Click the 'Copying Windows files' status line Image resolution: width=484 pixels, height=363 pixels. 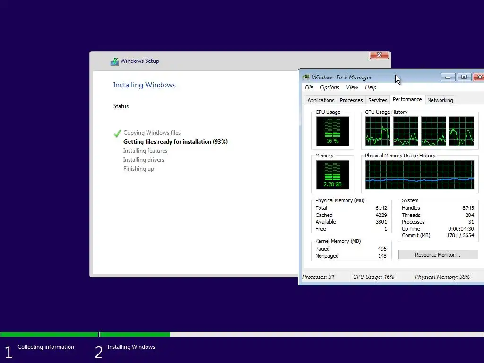click(152, 133)
